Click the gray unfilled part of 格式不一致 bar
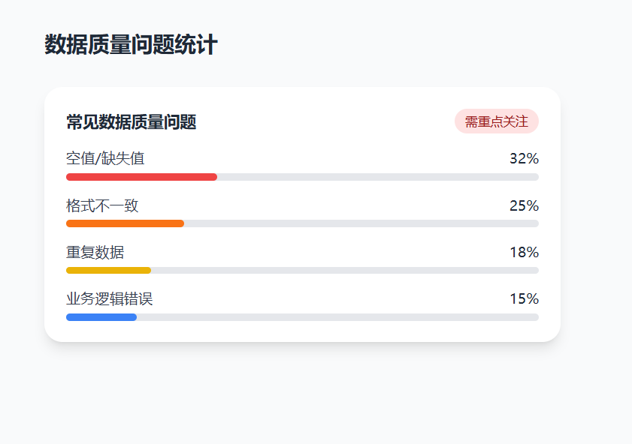Screen dimensions: 632x444 coord(361,223)
